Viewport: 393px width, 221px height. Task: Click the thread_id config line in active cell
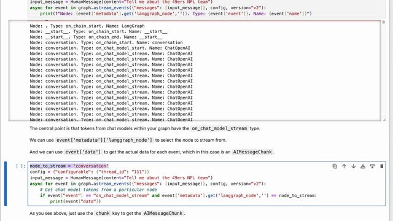pos(90,172)
